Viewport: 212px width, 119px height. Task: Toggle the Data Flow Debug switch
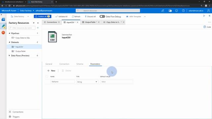pos(102,17)
